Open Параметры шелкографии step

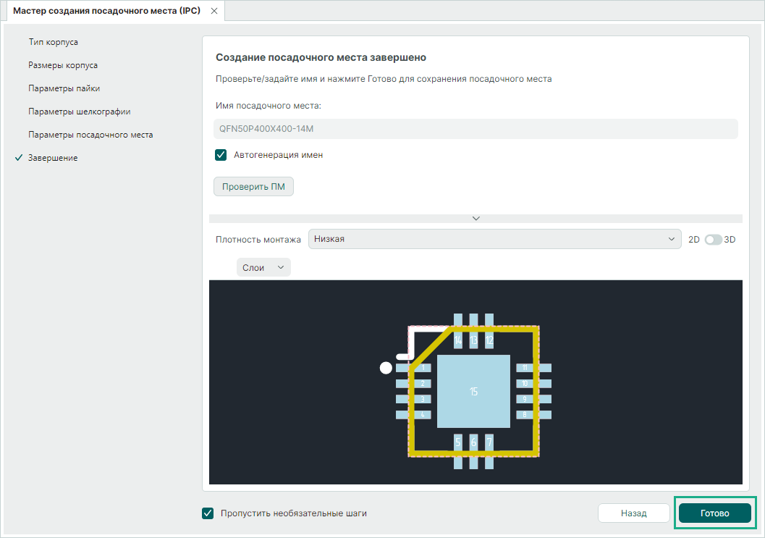tap(79, 112)
